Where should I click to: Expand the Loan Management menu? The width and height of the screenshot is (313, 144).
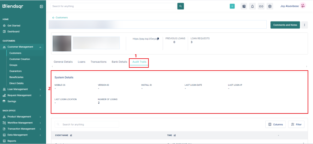40,89
